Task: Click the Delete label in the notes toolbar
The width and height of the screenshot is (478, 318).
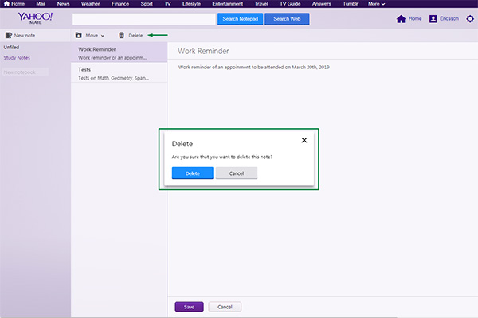Action: 135,35
